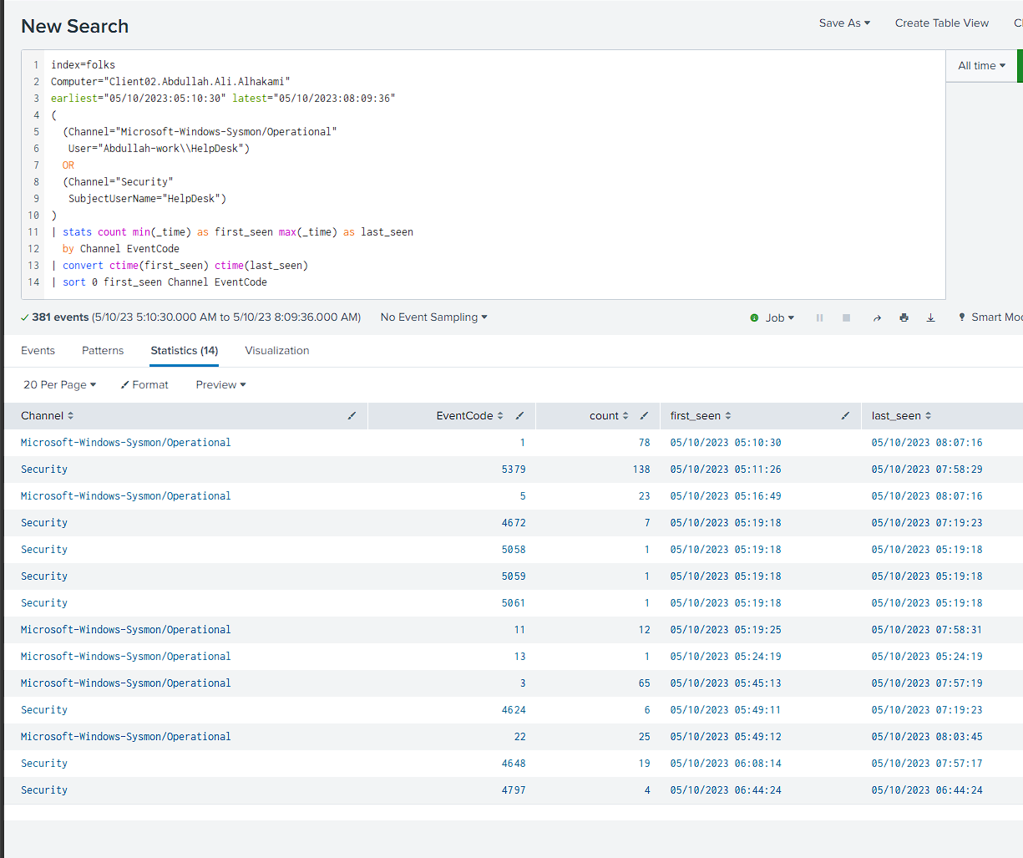Pause the search job
The height and width of the screenshot is (858, 1023).
click(819, 317)
